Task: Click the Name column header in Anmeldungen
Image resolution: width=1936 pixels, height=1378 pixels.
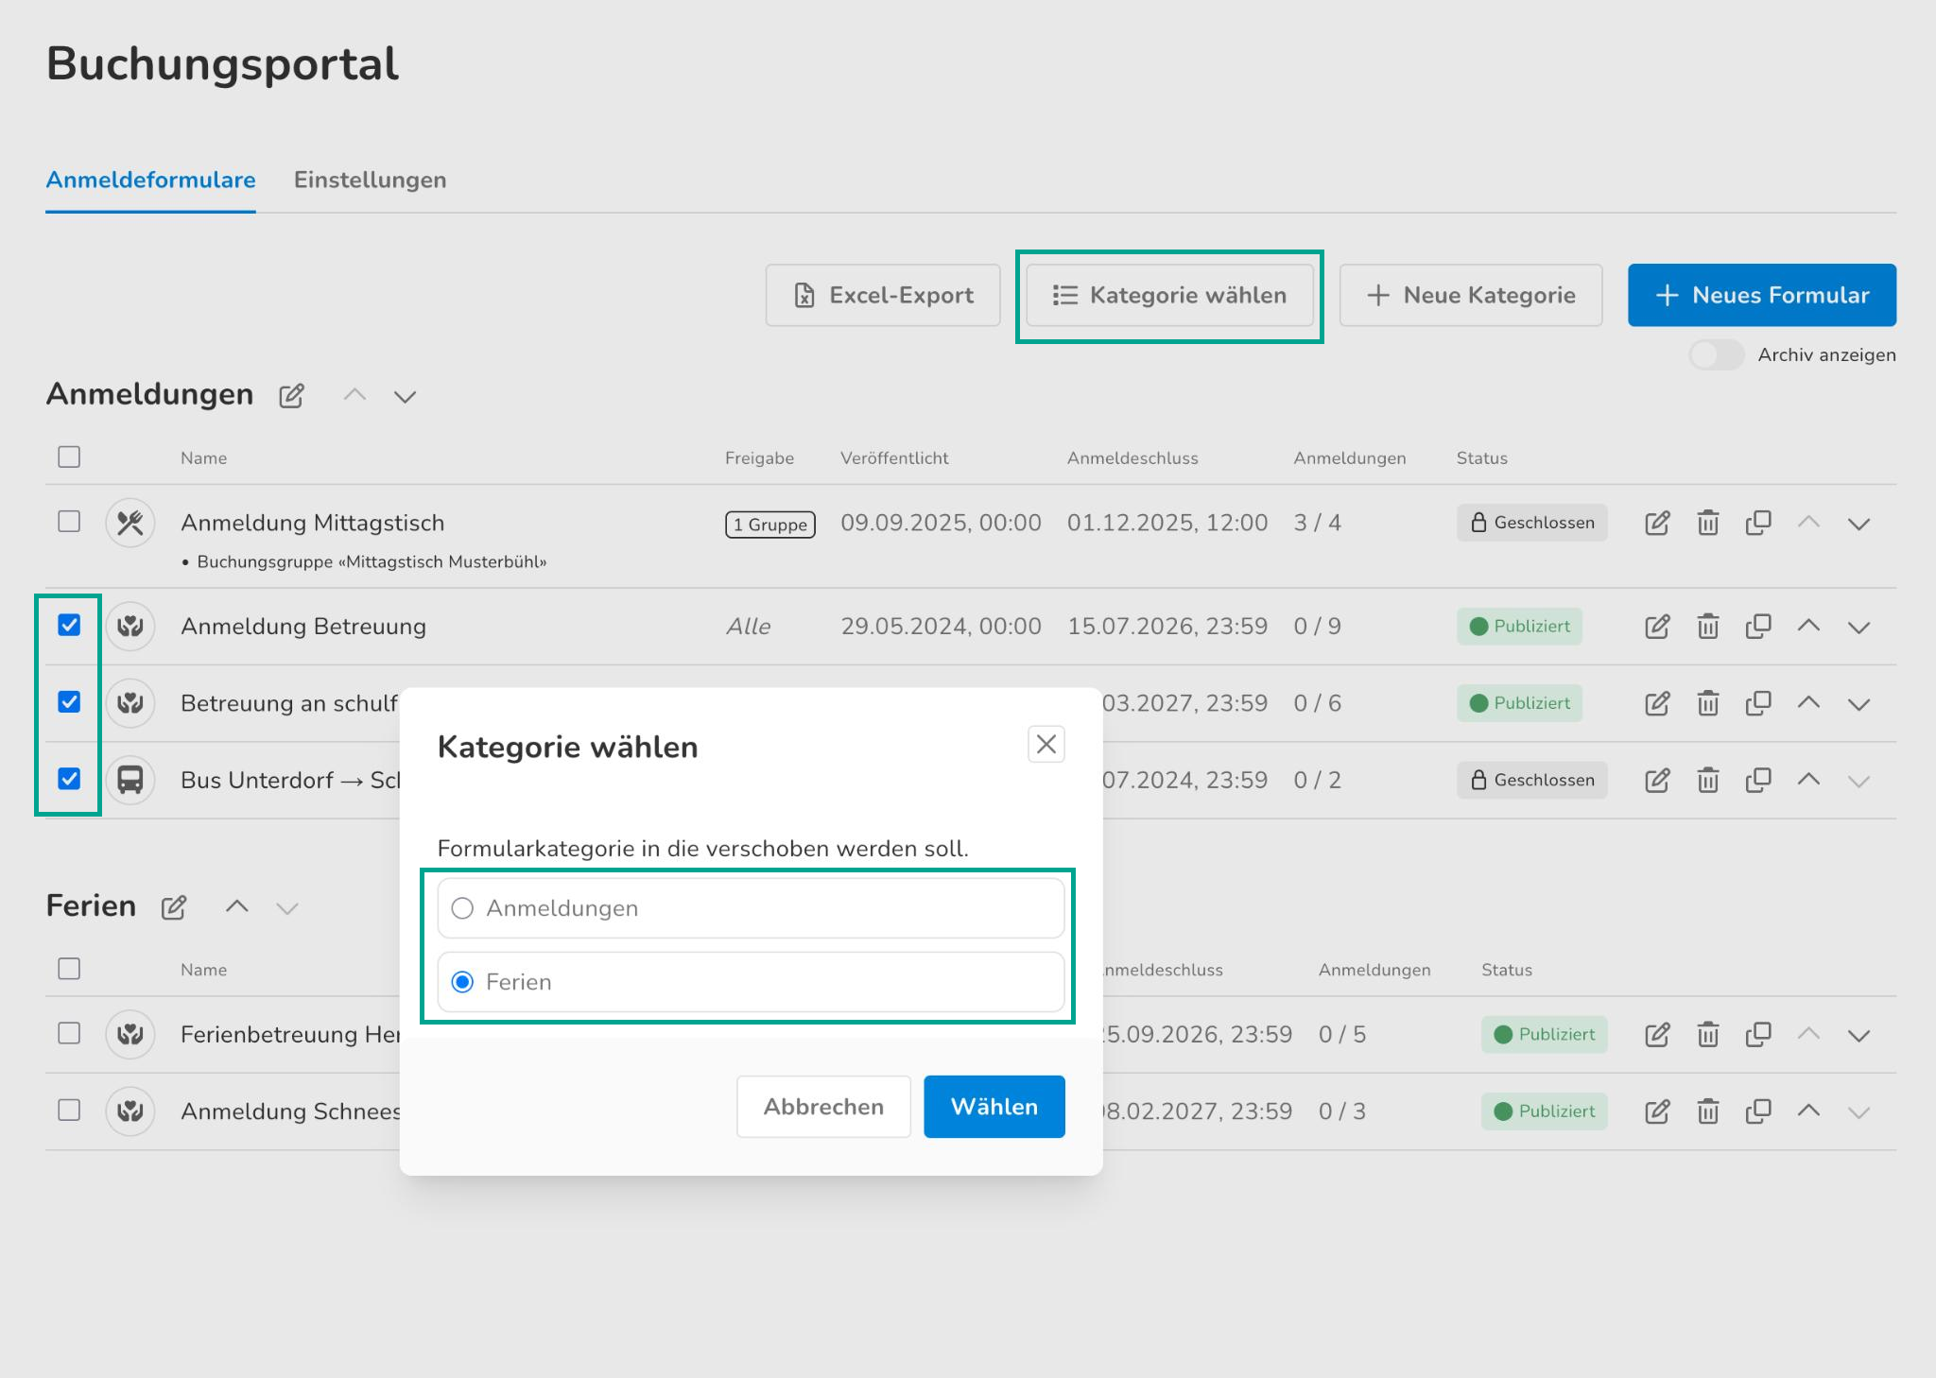Action: [204, 458]
